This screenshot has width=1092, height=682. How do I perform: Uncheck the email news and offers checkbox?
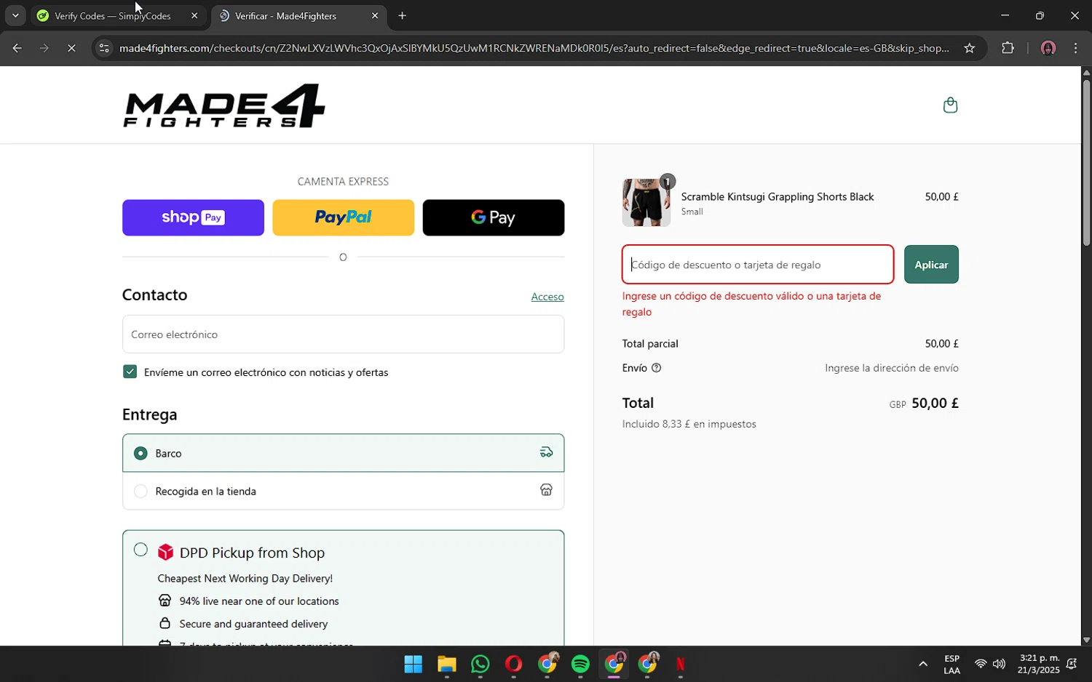[x=130, y=372]
